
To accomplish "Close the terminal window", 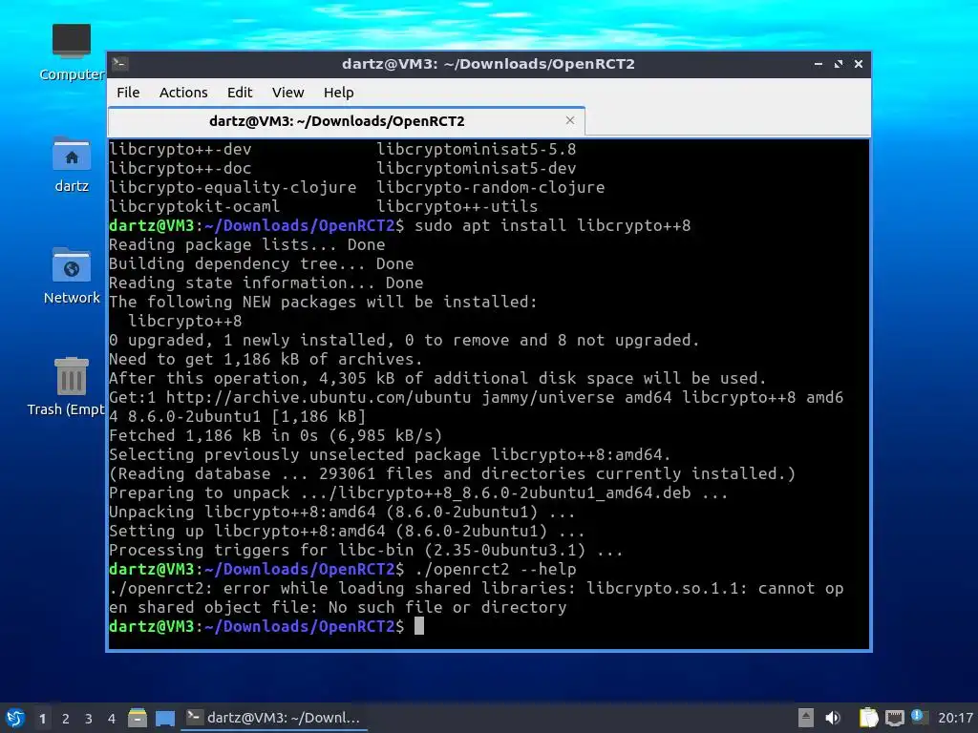I will click(x=859, y=64).
